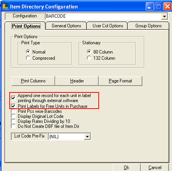Open Page Format settings
Screen dimensions: 172x171
(x=120, y=81)
